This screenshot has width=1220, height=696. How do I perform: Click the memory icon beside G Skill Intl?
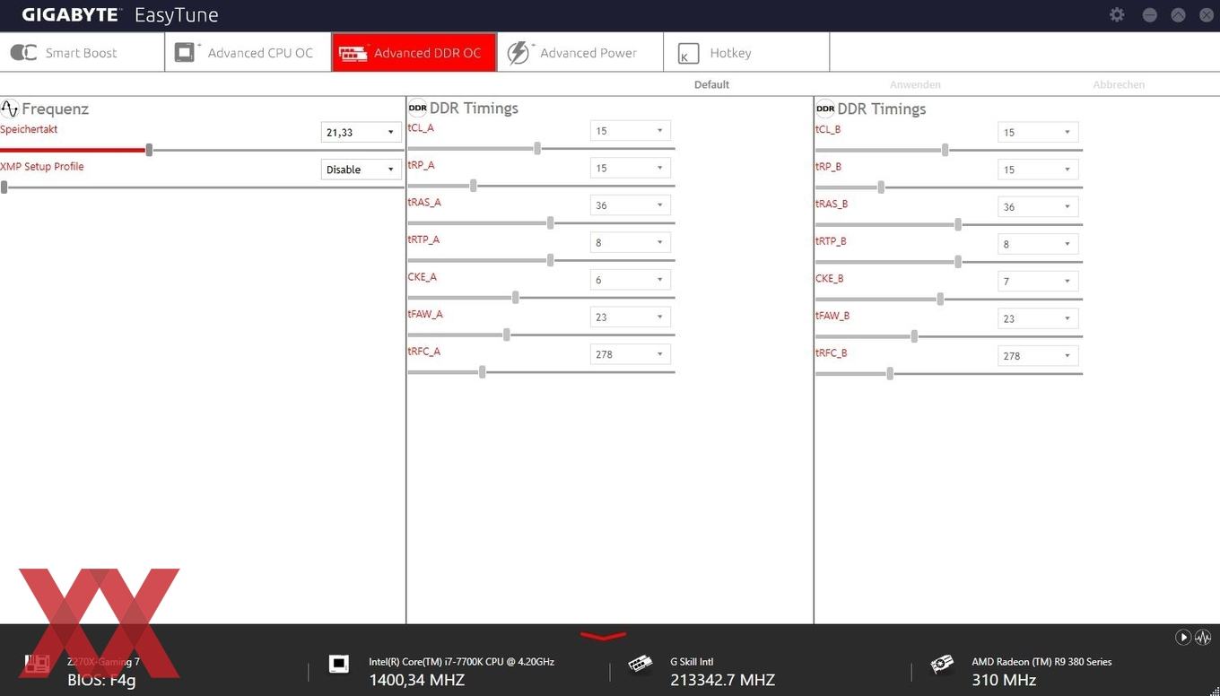(640, 665)
